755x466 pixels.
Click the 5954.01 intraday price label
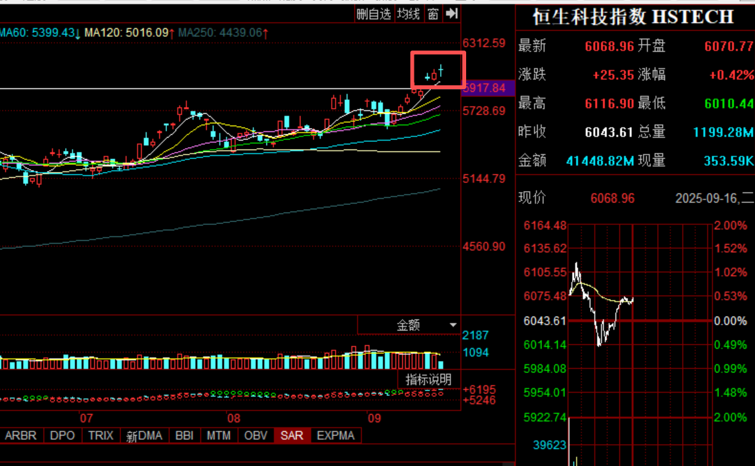[545, 393]
